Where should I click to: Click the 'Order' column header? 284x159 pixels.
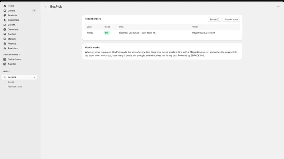(89, 27)
